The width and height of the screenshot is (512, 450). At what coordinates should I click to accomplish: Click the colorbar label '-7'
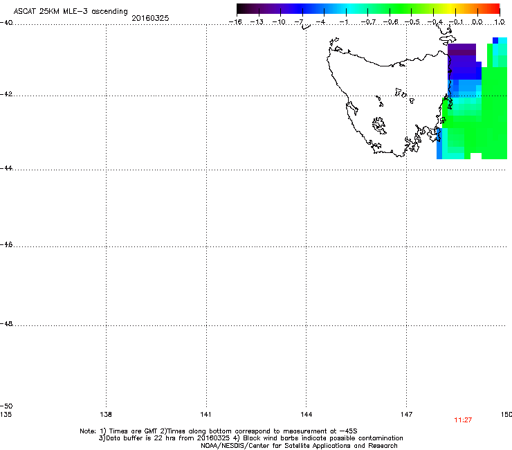299,22
